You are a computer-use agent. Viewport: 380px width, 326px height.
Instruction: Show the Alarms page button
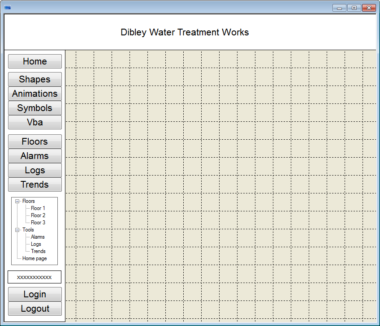(x=35, y=156)
